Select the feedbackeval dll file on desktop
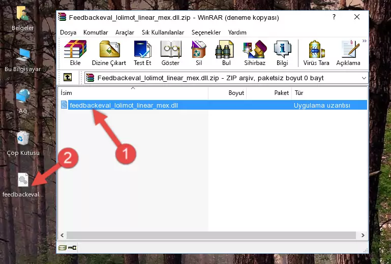Screen dimensions: 391x264 coord(23,185)
